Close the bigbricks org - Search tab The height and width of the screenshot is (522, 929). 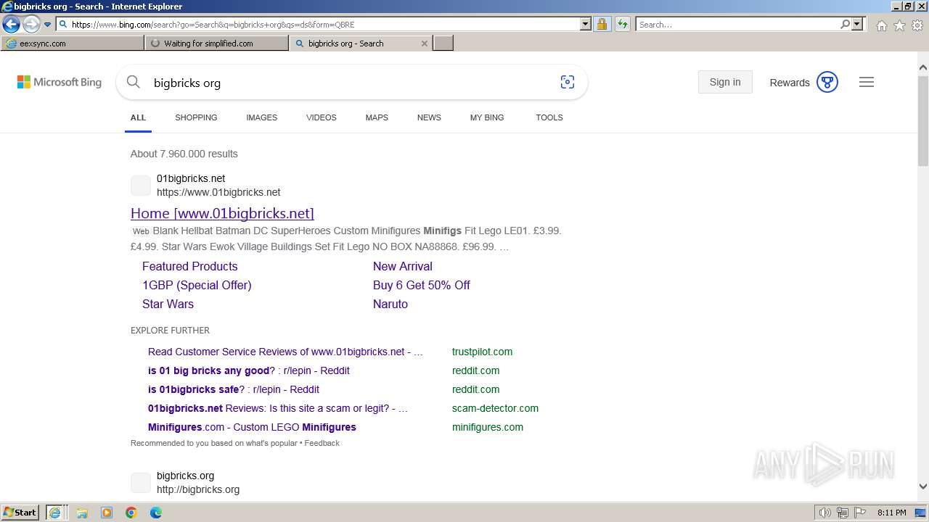click(425, 43)
